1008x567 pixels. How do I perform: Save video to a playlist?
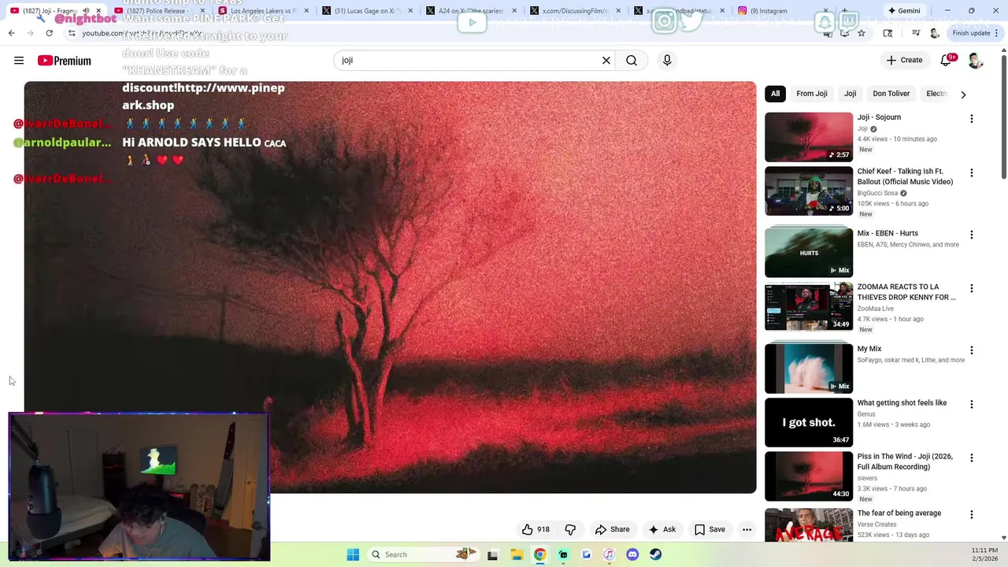(710, 529)
